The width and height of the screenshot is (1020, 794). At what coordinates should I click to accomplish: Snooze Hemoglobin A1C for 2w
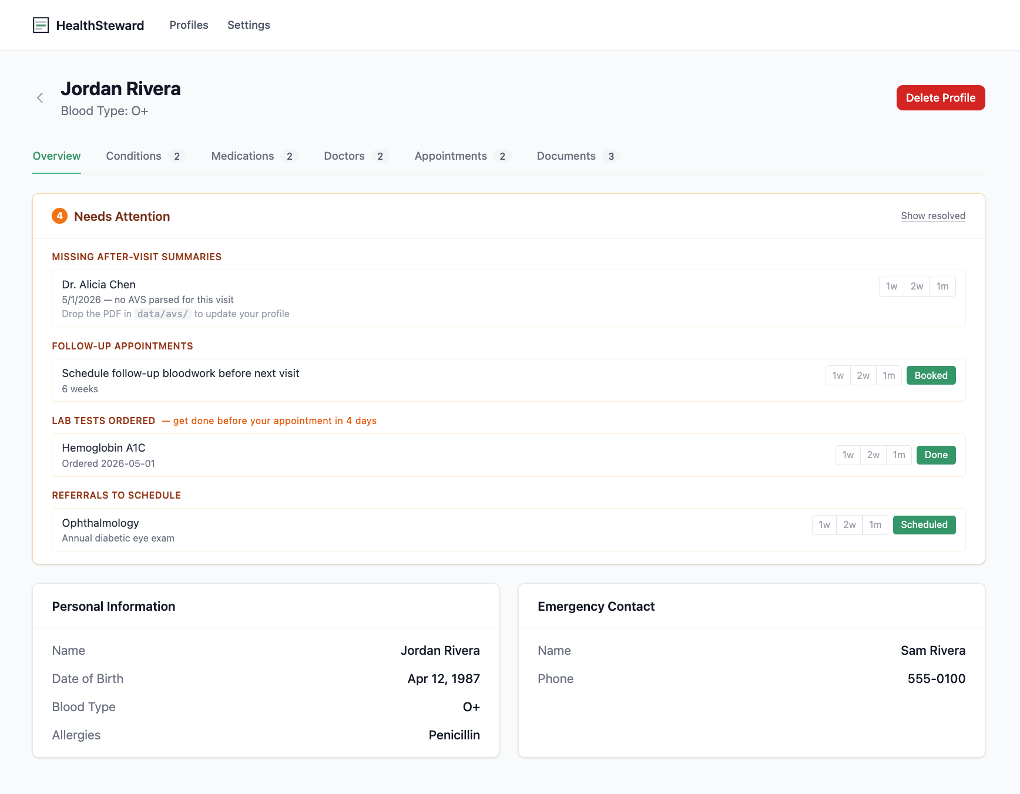(873, 455)
